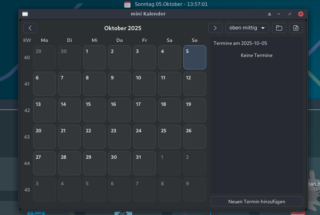Click greyed-out November 9 day cell

tap(194, 190)
